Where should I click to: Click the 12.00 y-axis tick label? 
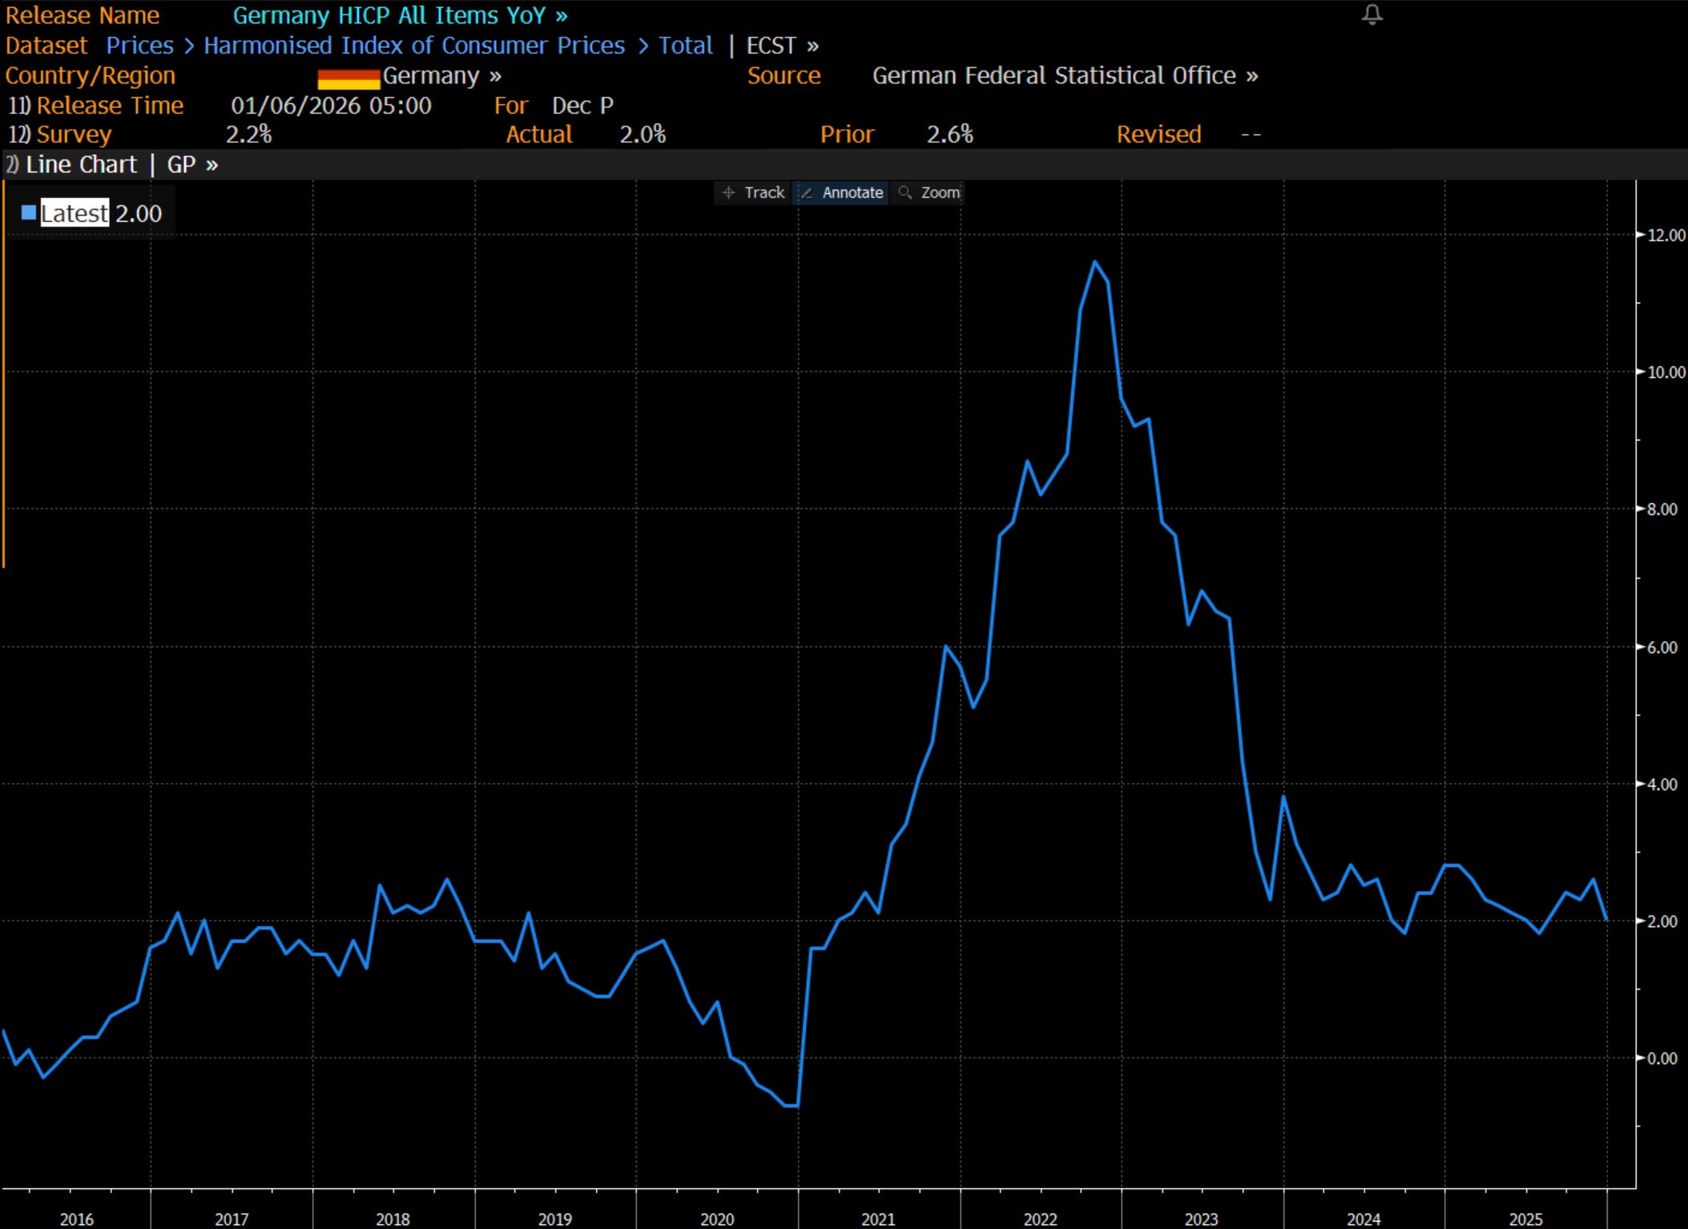coord(1666,236)
